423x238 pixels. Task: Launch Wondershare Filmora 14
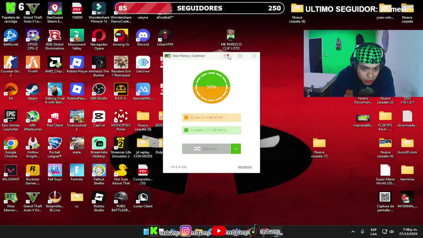click(99, 13)
